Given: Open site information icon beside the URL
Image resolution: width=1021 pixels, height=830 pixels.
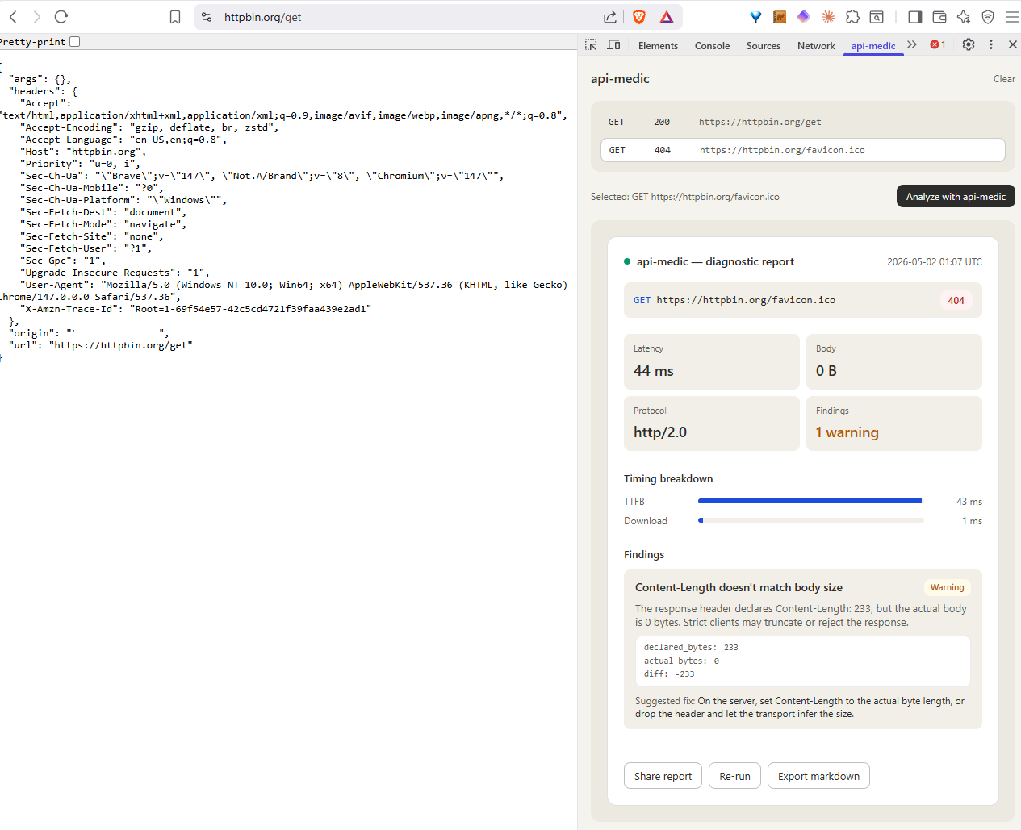Looking at the screenshot, I should click(207, 17).
